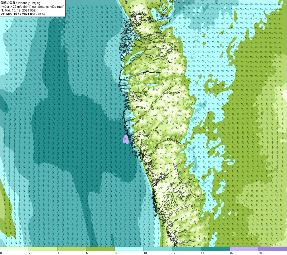Click the legend scale label '4'
Screen dimensions: 287x255
tap(58, 253)
